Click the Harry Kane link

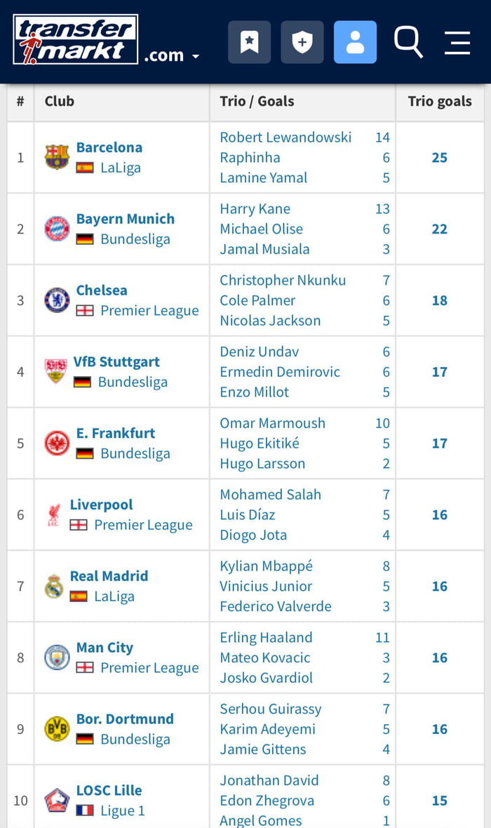coord(255,209)
